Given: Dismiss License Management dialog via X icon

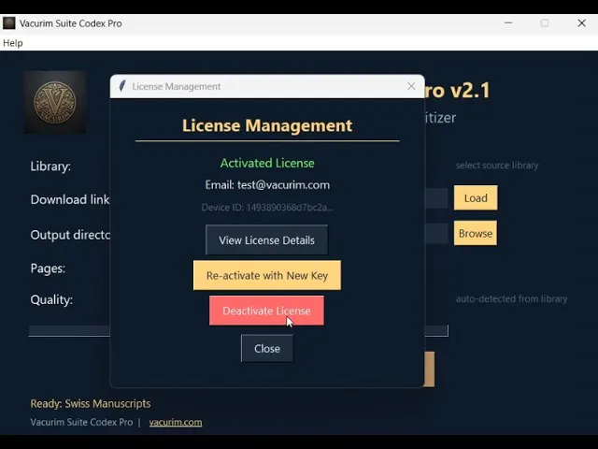Looking at the screenshot, I should point(411,86).
